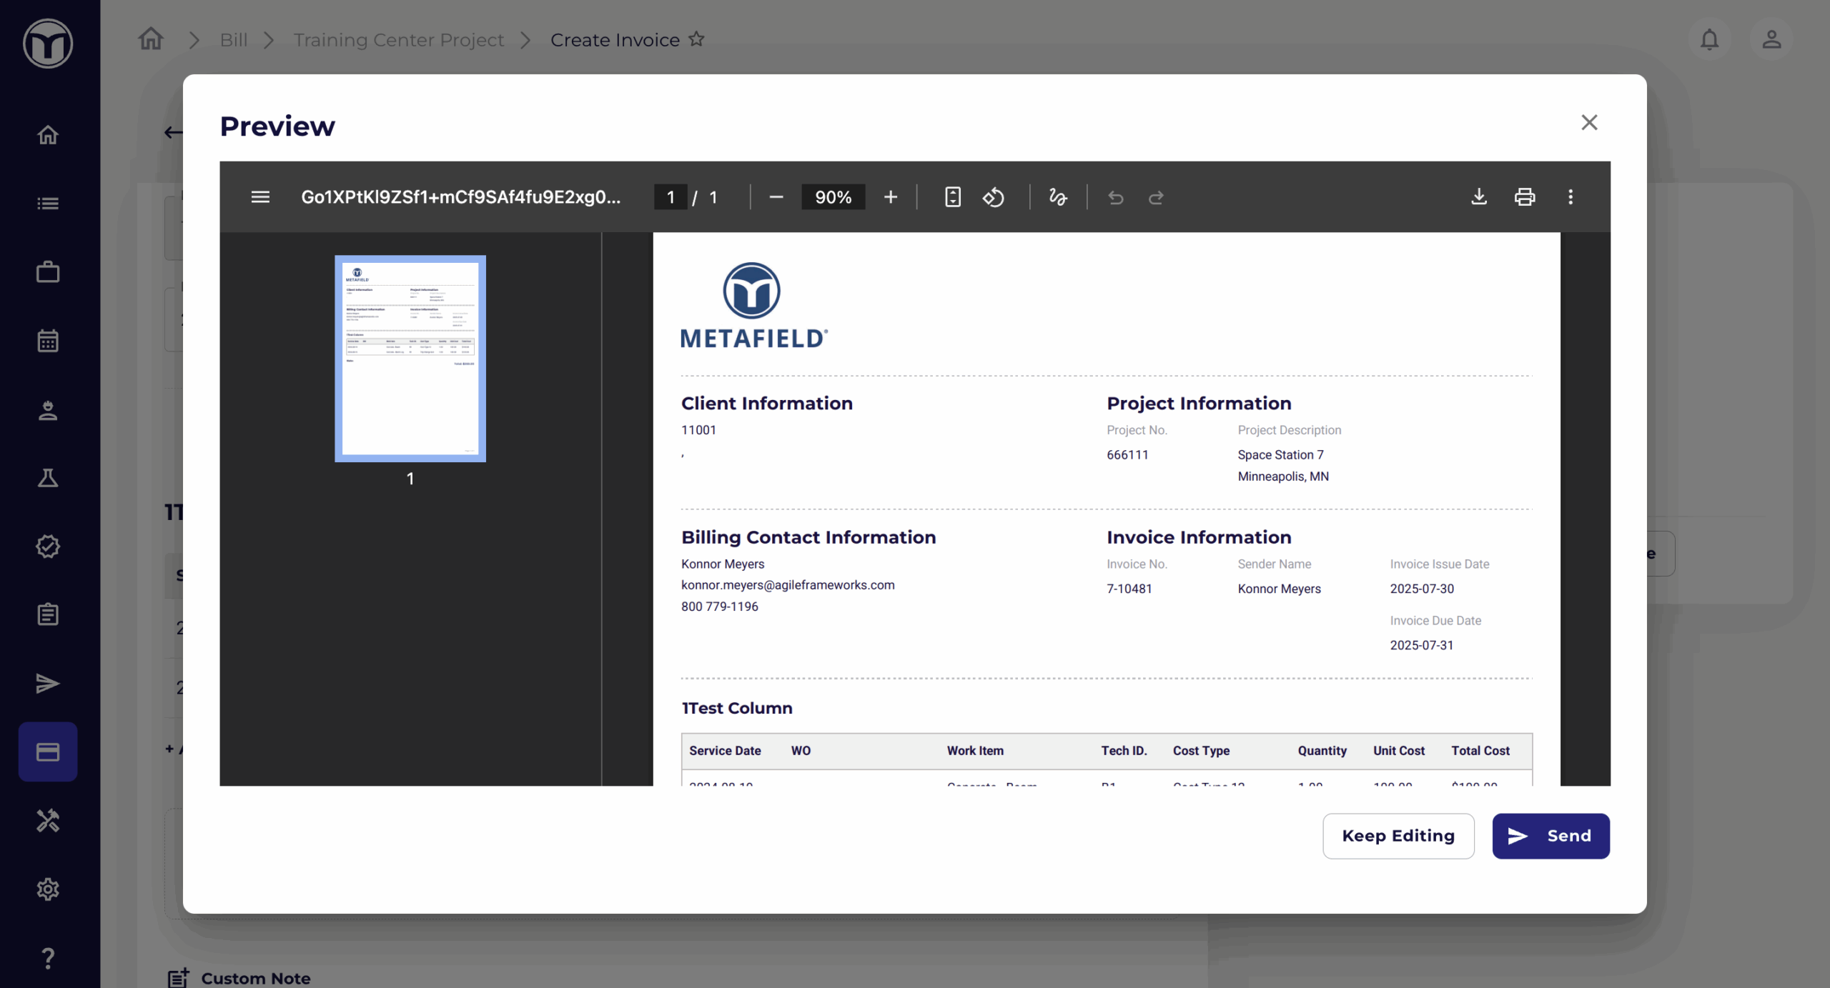Open the Home sidebar icon

[x=48, y=134]
